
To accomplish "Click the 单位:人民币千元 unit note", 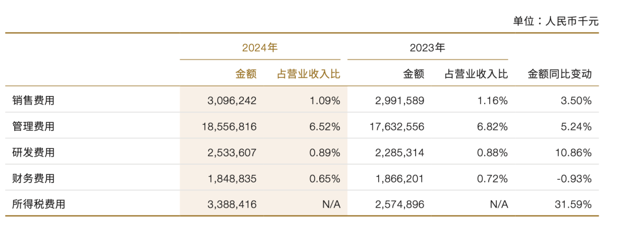I will 556,21.
